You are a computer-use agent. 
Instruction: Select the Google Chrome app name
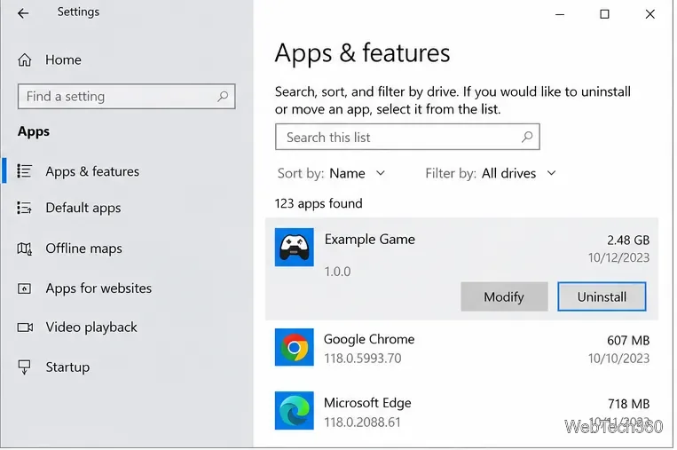[x=369, y=339]
